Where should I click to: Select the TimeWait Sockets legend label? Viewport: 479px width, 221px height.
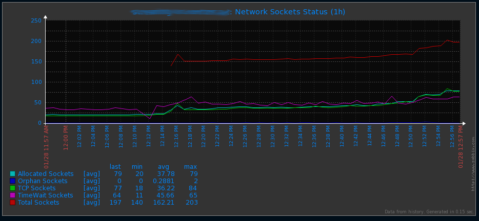[46, 195]
